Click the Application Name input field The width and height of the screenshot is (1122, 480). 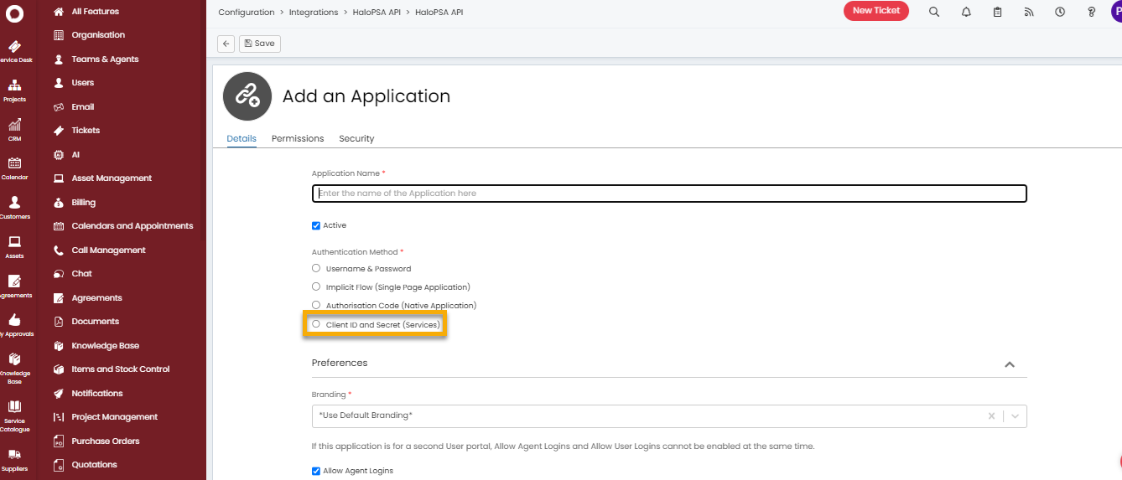click(x=669, y=194)
